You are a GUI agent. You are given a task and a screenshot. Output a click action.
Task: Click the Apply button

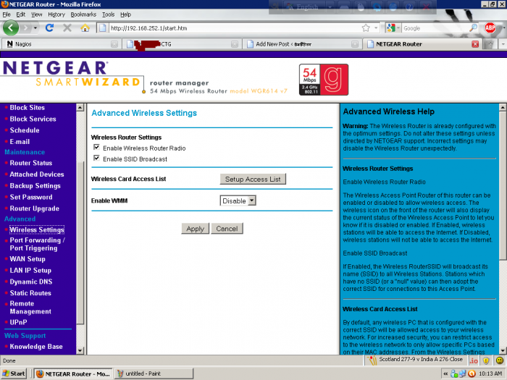click(x=195, y=229)
